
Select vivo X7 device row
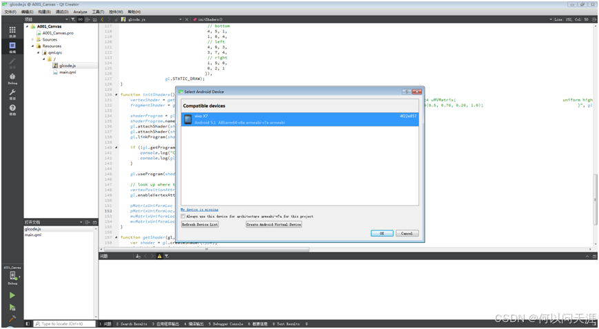click(x=300, y=119)
